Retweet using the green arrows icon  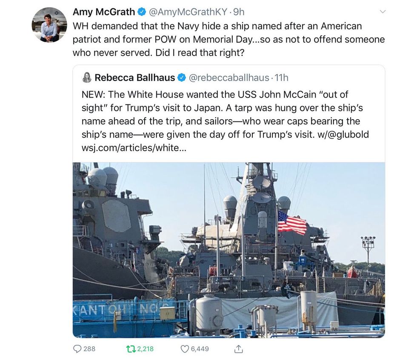[x=131, y=349]
